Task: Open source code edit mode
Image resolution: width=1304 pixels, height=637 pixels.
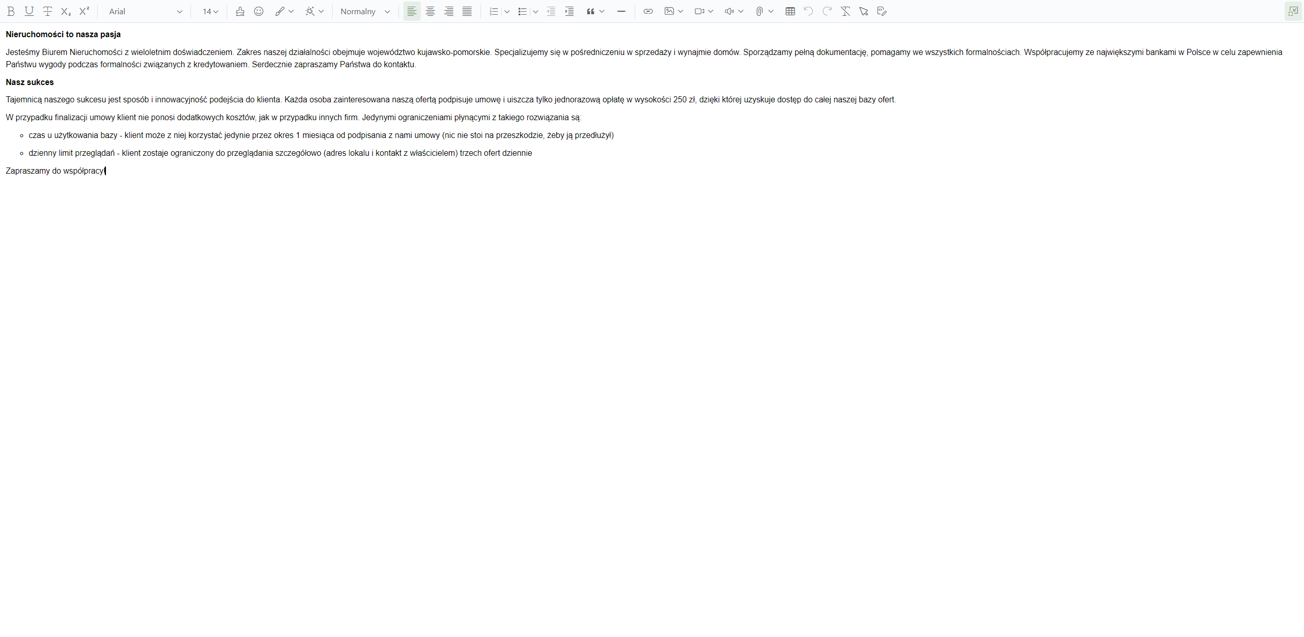Action: click(882, 11)
